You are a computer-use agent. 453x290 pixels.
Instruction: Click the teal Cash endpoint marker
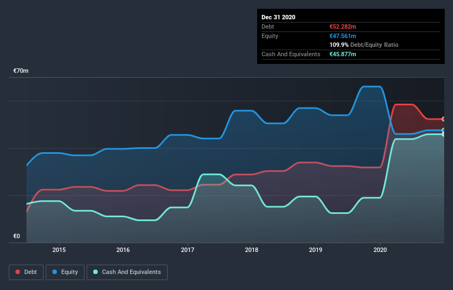[444, 134]
